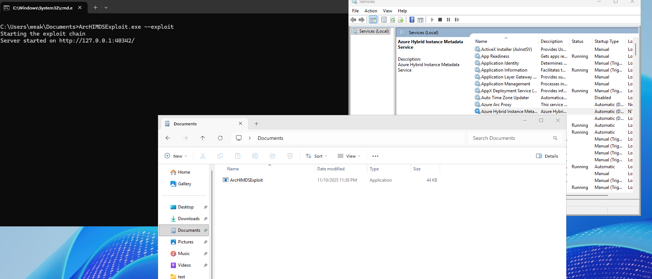Viewport: 652px width, 279px height.
Task: Open the Sort dropdown menu
Action: (317, 156)
